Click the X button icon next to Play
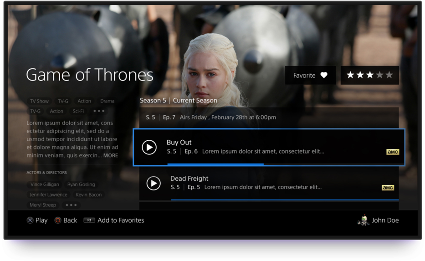Viewport: 425px width, 261px height. click(30, 220)
